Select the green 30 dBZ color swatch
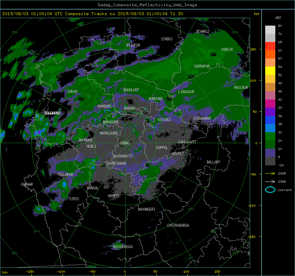The width and height of the screenshot is (295, 276). click(270, 136)
